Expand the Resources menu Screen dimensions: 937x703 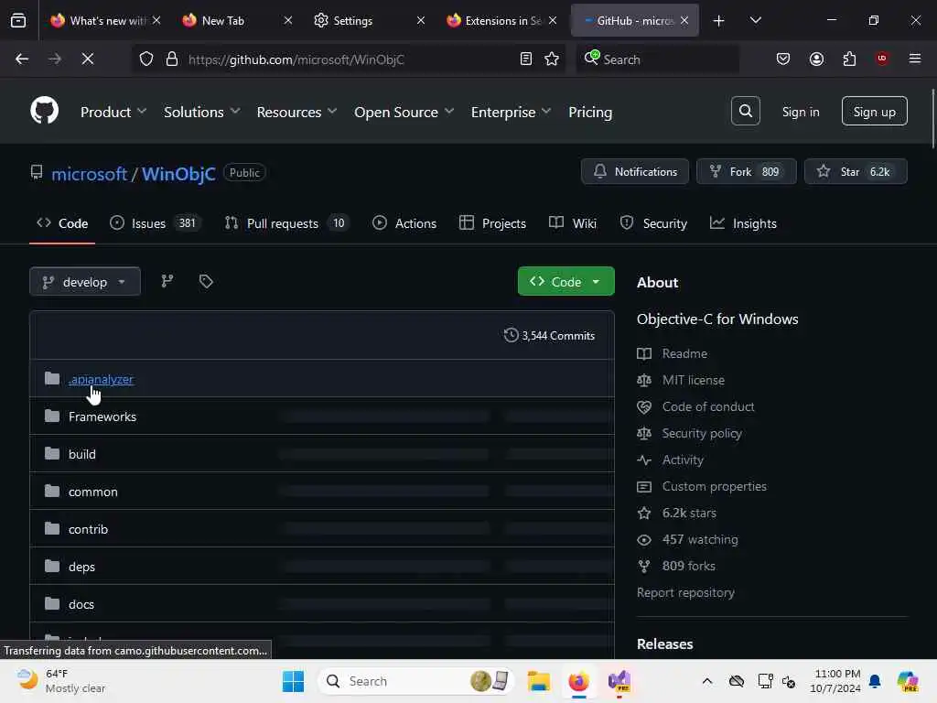coord(297,112)
